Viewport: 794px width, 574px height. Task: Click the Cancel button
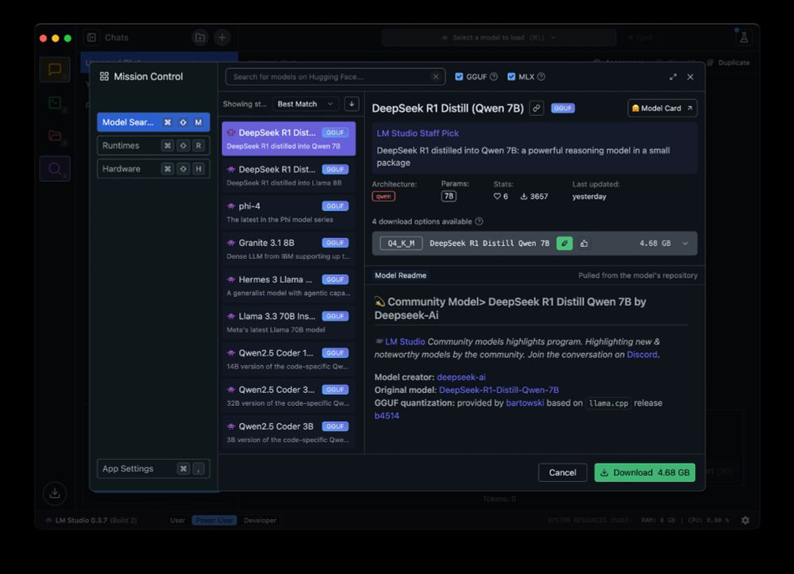563,472
